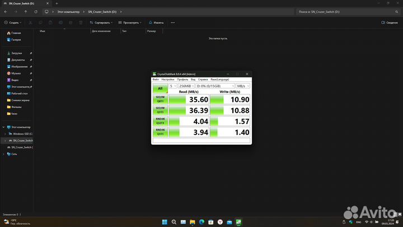Open the MB/s unit dropdown
This screenshot has height=227, width=403.
(x=243, y=86)
